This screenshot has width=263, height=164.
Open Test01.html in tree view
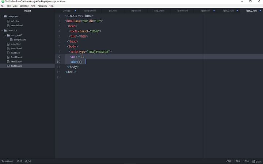(16, 57)
